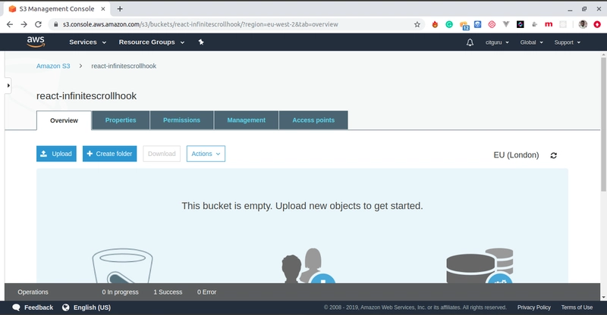The image size is (607, 315).
Task: Switch to the Properties tab
Action: (121, 120)
